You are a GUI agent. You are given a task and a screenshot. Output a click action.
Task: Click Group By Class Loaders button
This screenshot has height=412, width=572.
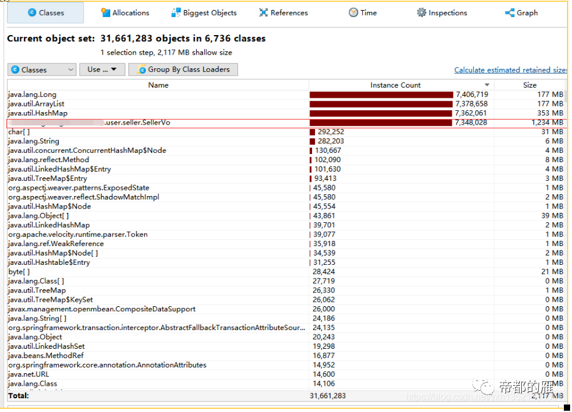click(183, 70)
